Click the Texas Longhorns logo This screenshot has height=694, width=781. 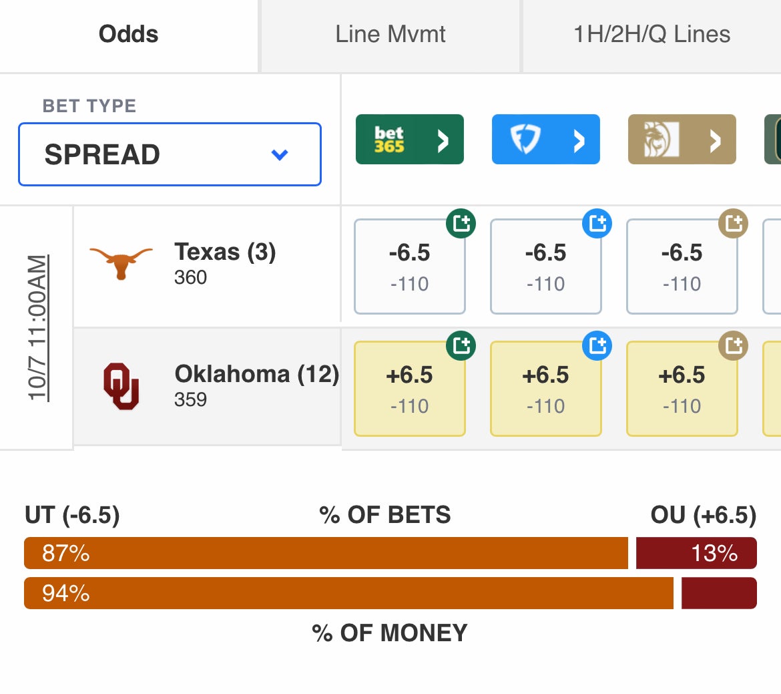(121, 263)
